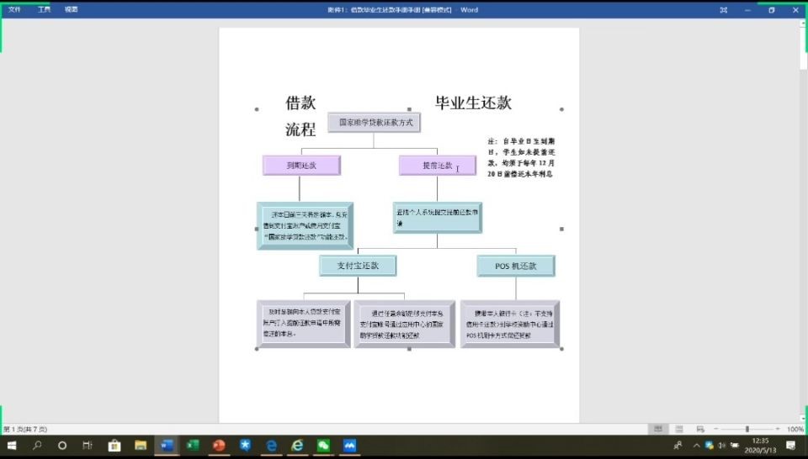Click the zoom in plus button

coord(778,429)
